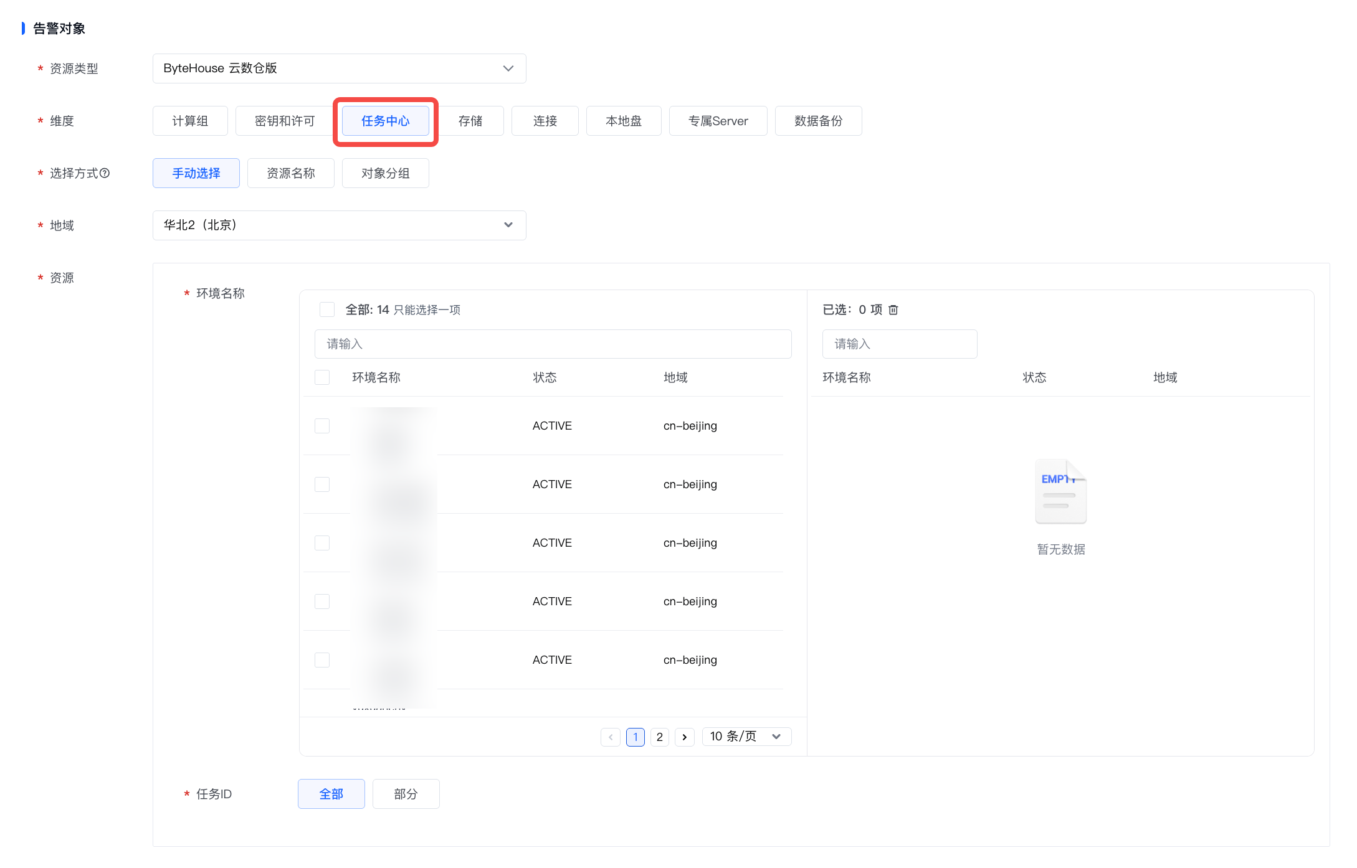Expand the 地域 华北2（北京）dropdown
This screenshot has height=868, width=1357.
tap(339, 225)
